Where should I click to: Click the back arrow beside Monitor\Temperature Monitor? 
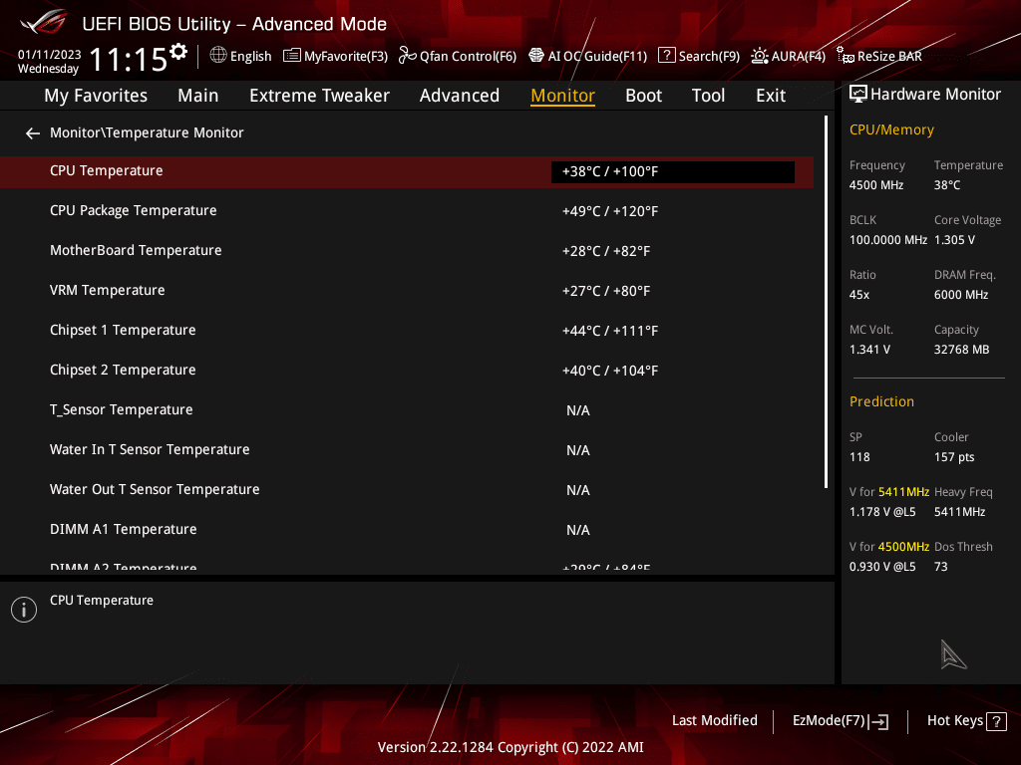tap(33, 133)
